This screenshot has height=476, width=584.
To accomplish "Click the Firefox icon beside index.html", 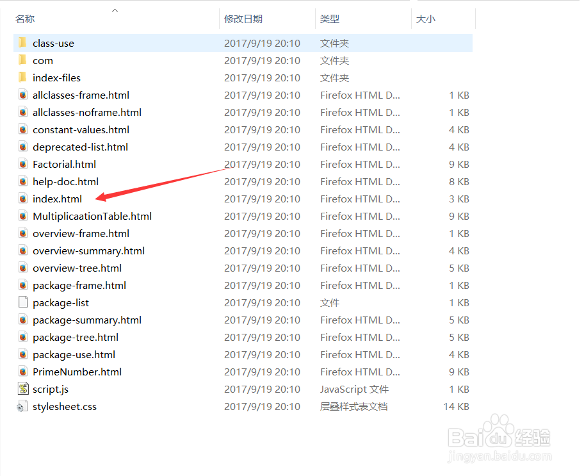I will pos(22,199).
